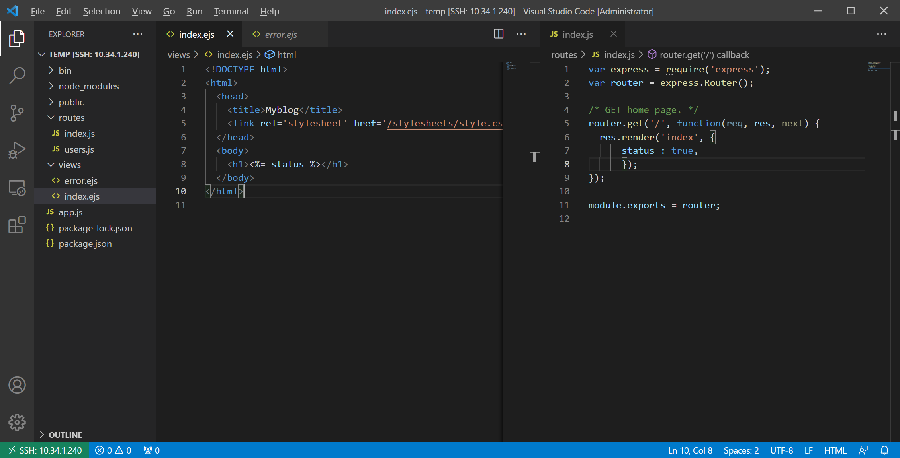Open notifications bell in status bar
The image size is (900, 458).
(884, 450)
